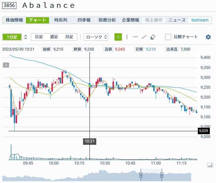Switch to 週足 weekly chart
The image size is (216, 183).
click(x=54, y=37)
